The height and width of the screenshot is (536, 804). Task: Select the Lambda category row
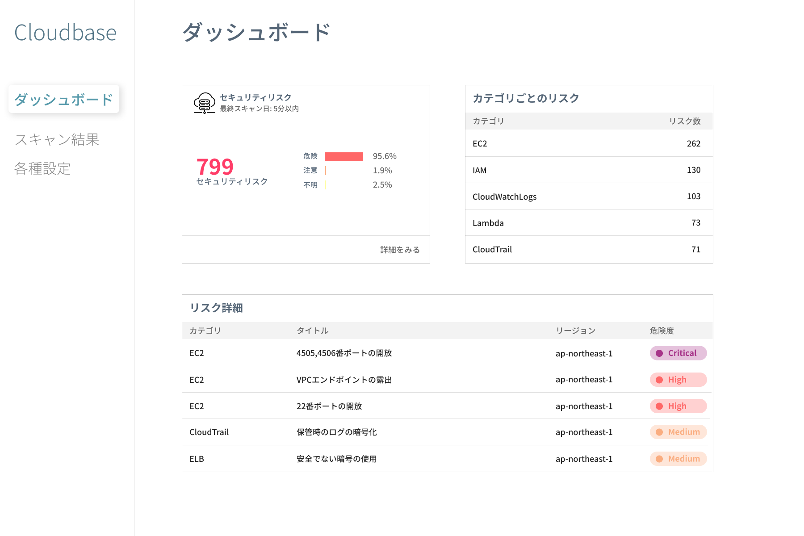click(x=589, y=223)
